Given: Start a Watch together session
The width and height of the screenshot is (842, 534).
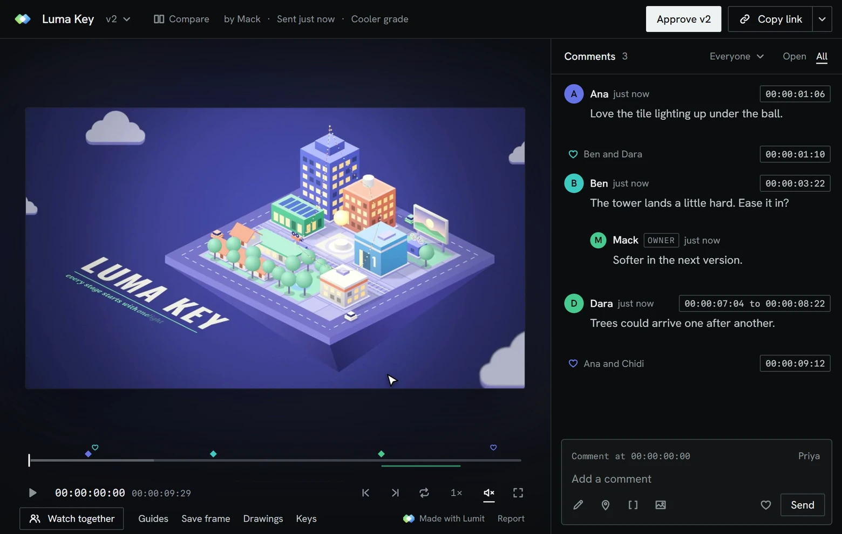Looking at the screenshot, I should click(x=72, y=519).
